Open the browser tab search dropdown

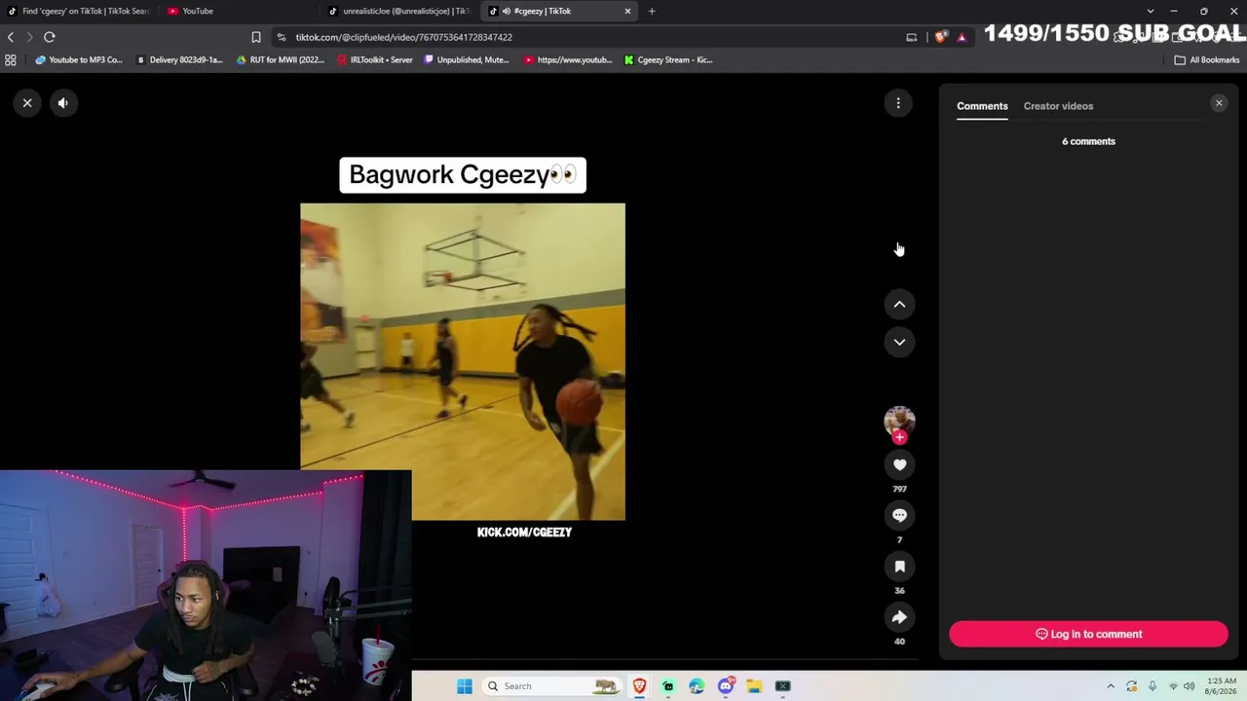click(1151, 11)
